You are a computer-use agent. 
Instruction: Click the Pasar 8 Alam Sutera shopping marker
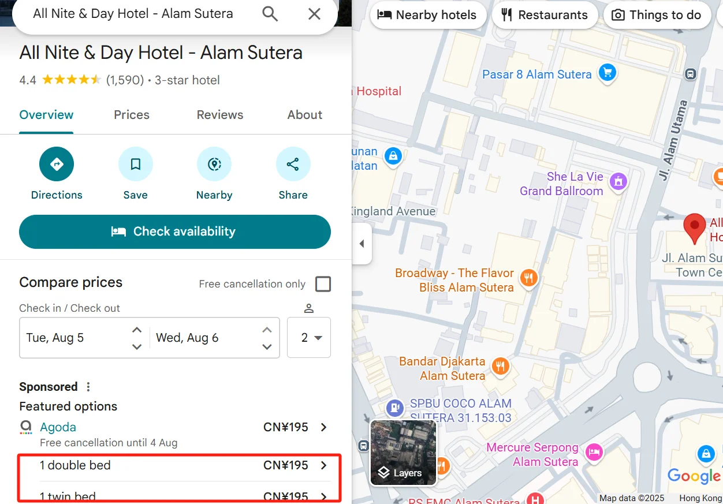[x=608, y=73]
